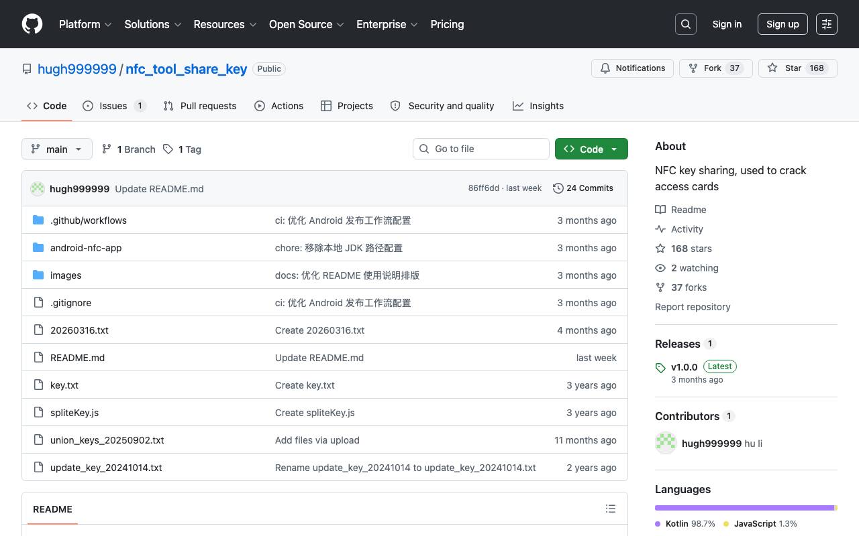Star the repository with Star button

pyautogui.click(x=798, y=68)
